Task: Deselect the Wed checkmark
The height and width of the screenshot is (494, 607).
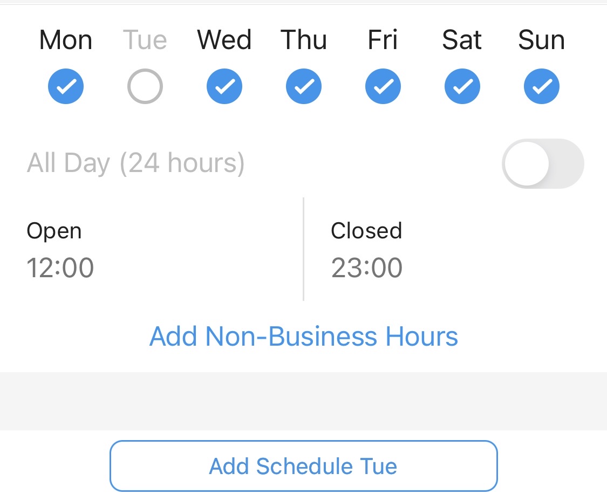Action: pyautogui.click(x=224, y=86)
